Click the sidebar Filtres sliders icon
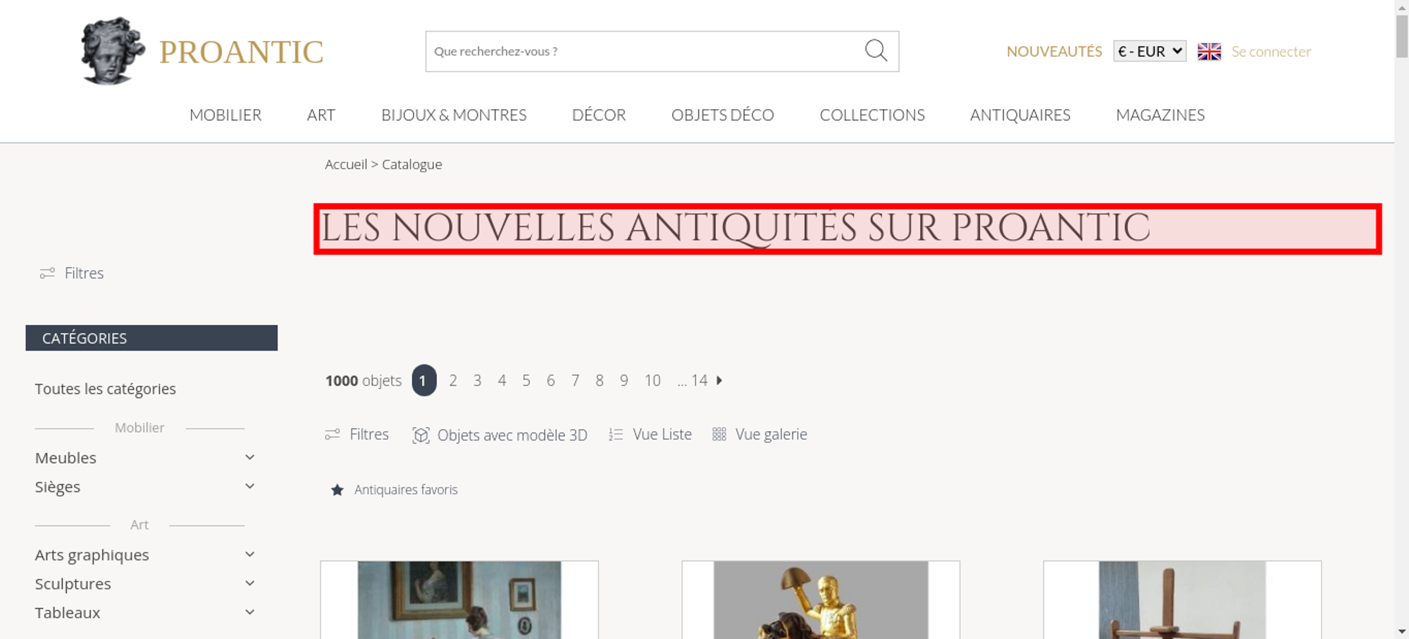This screenshot has height=639, width=1409. pos(47,273)
